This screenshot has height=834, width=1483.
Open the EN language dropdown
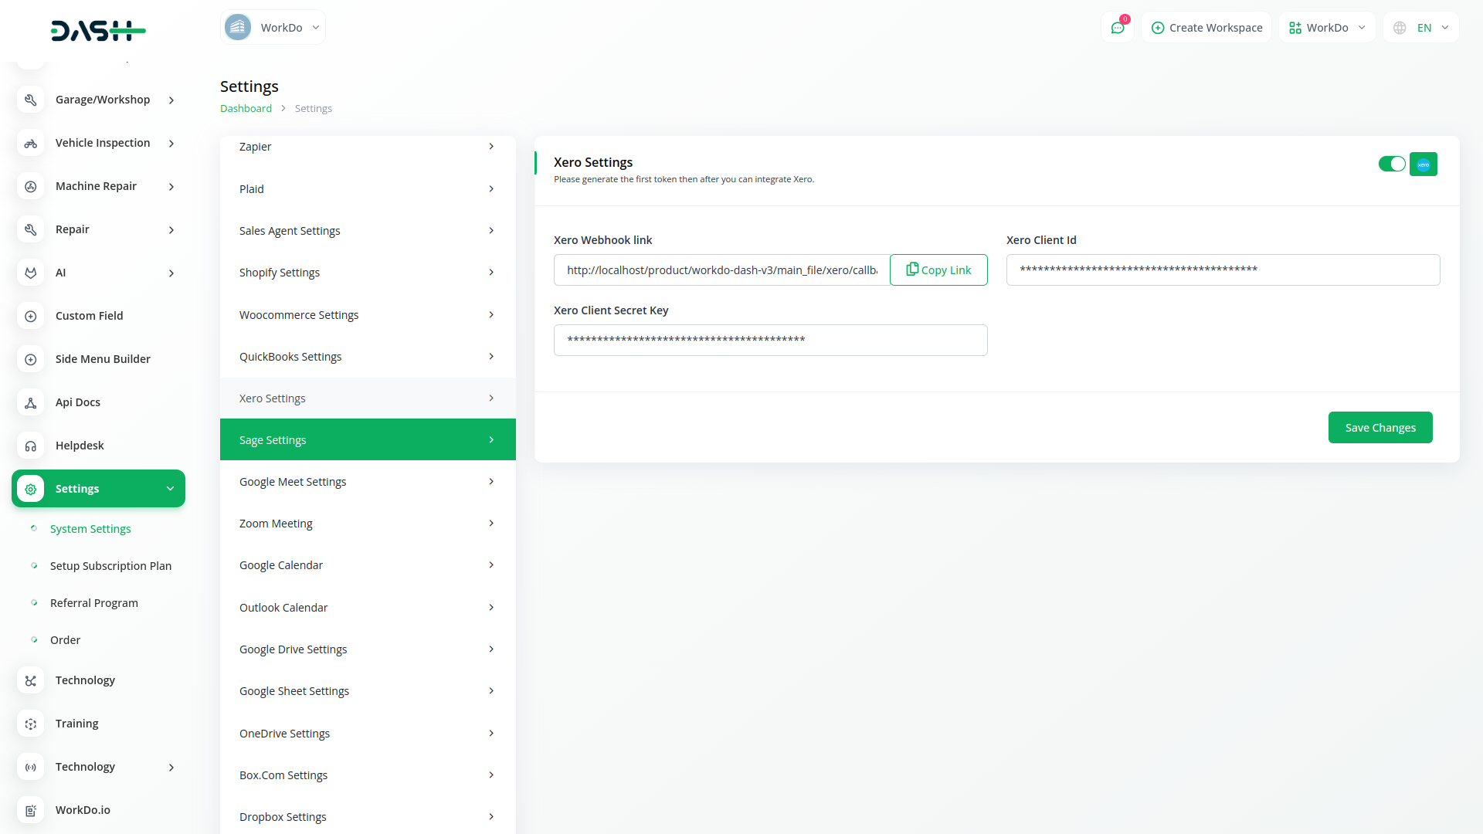[1421, 28]
